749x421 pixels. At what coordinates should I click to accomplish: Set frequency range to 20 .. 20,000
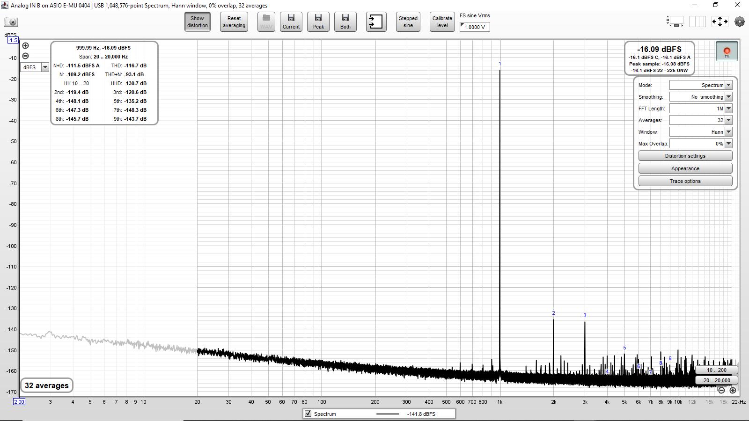717,380
